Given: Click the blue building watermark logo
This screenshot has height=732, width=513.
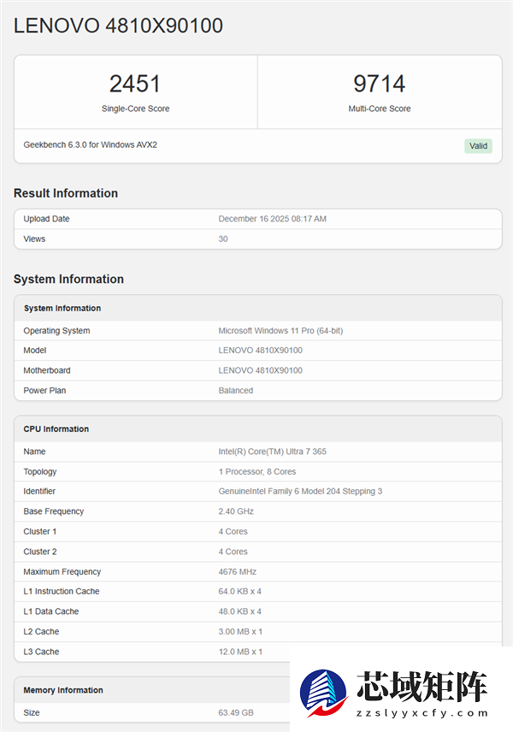Looking at the screenshot, I should [322, 693].
